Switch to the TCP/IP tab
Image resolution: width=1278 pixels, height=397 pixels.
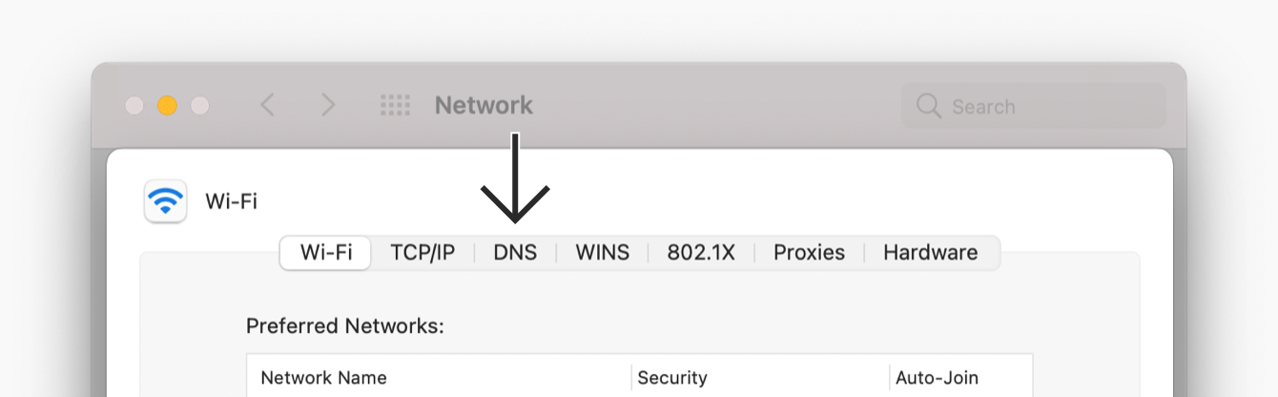coord(423,253)
